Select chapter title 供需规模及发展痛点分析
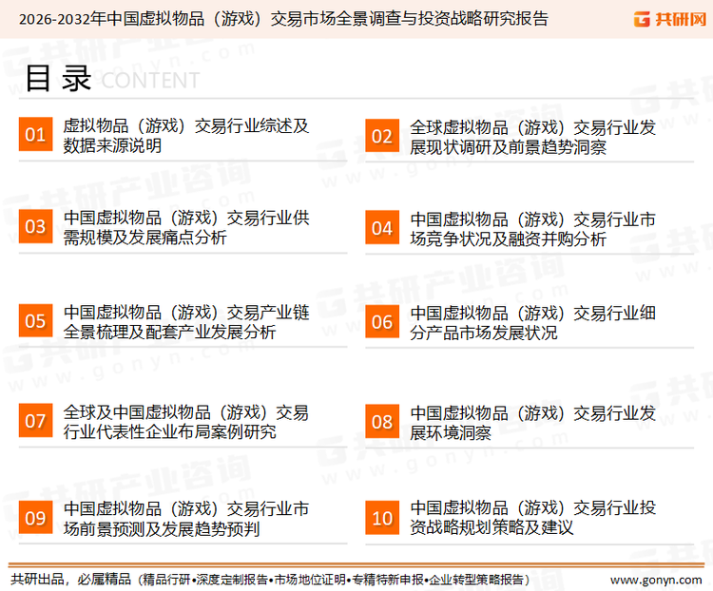This screenshot has width=713, height=591. click(x=186, y=227)
